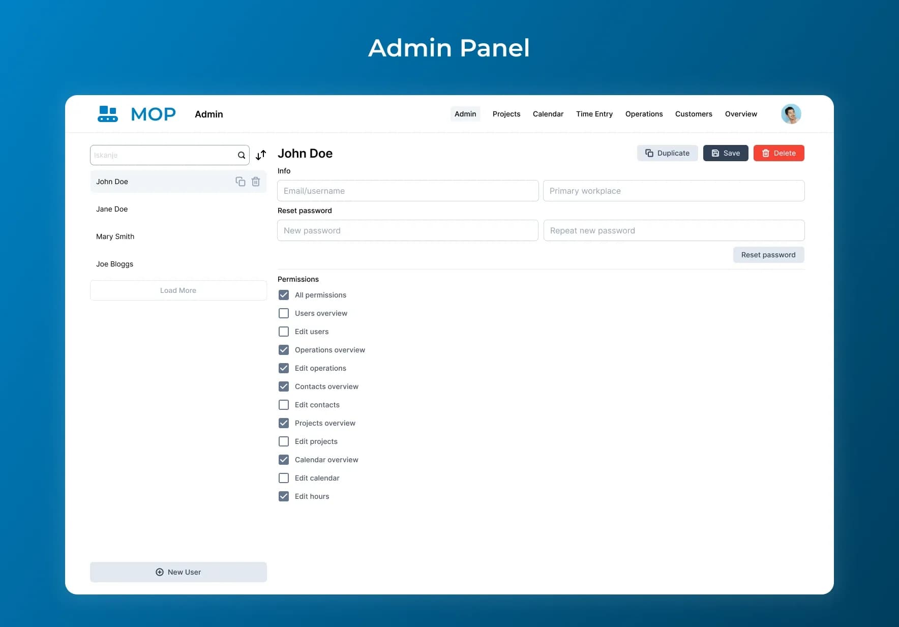Uncheck Edit operations permission
Image resolution: width=899 pixels, height=627 pixels.
point(284,368)
